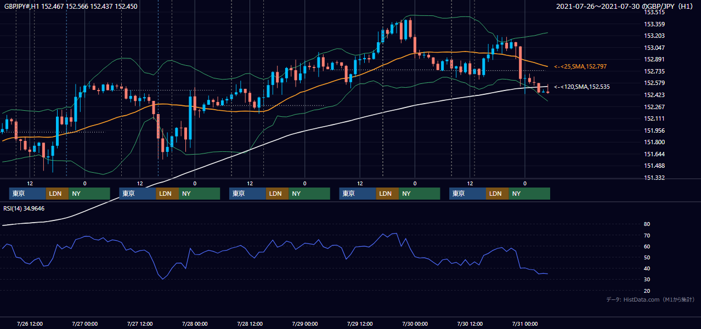Select the 152.579 price level label
This screenshot has height=329, width=701.
tap(654, 83)
